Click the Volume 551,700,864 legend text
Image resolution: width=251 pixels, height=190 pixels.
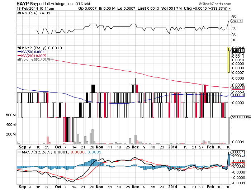37,60
